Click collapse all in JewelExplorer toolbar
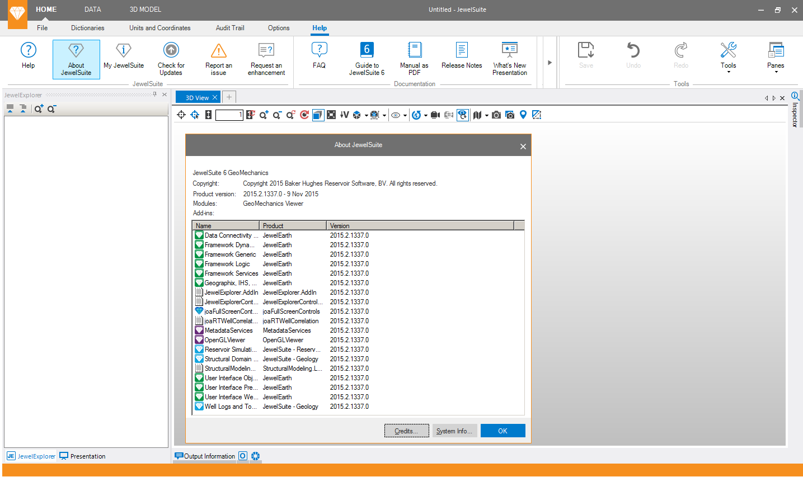 click(x=10, y=109)
